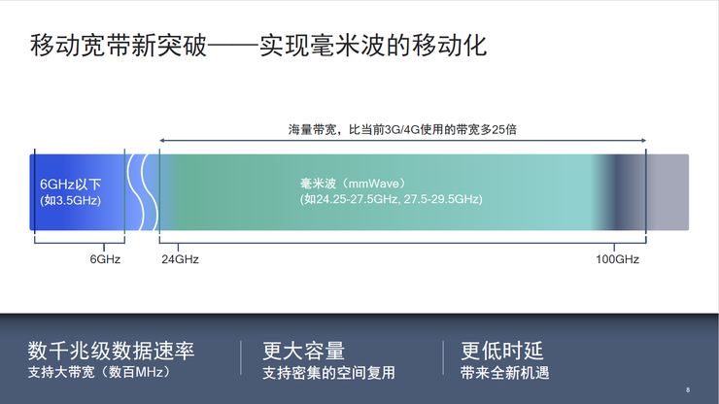Select the 毫米波（mmWave）label
The height and width of the screenshot is (404, 719).
[x=359, y=183]
